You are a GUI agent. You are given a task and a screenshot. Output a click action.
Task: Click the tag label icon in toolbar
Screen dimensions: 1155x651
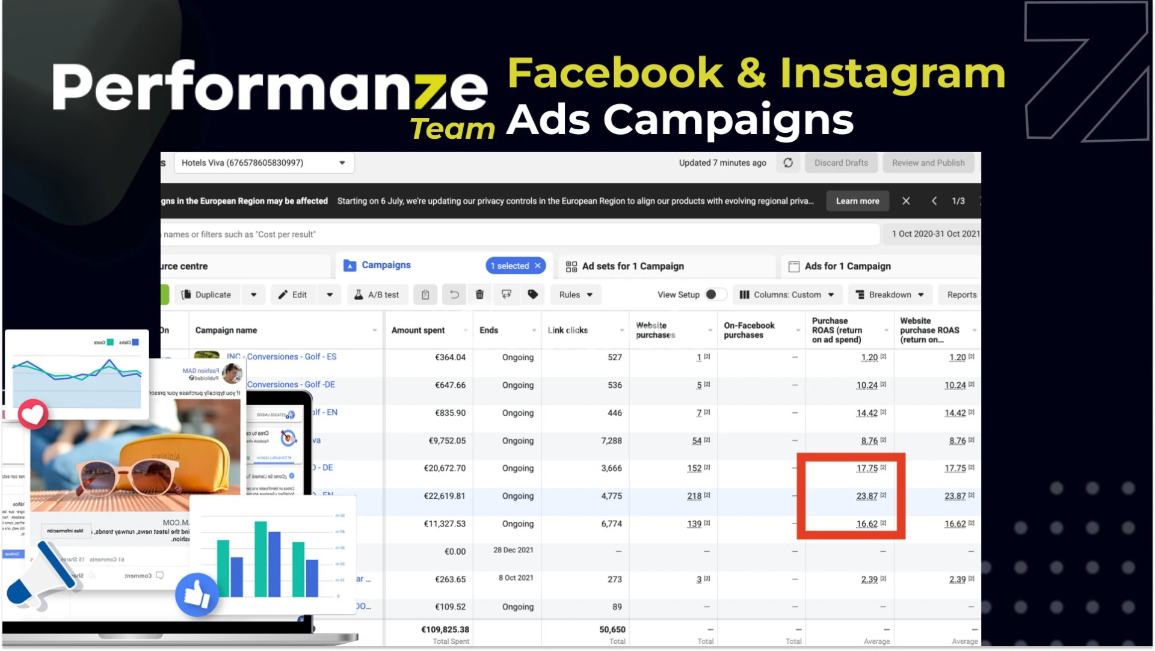[532, 295]
